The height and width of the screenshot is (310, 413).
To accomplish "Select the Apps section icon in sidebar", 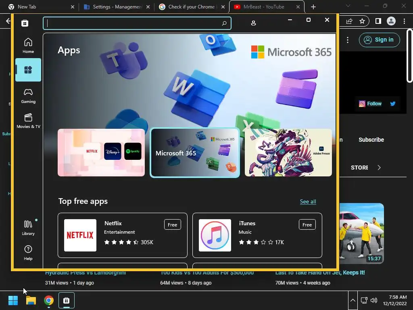I will 28,70.
